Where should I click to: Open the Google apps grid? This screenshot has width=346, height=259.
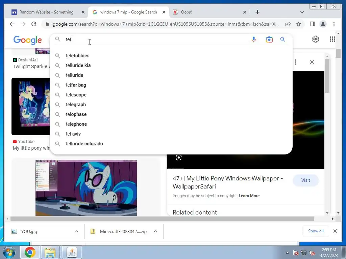(332, 39)
